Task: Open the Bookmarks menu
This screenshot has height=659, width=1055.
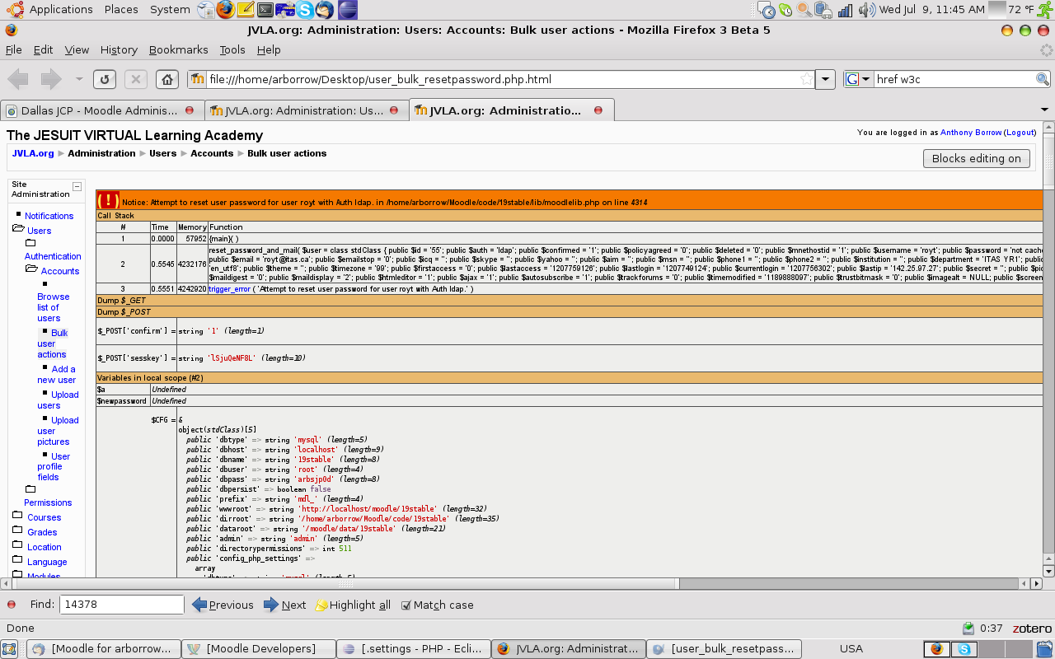Action: pos(179,49)
